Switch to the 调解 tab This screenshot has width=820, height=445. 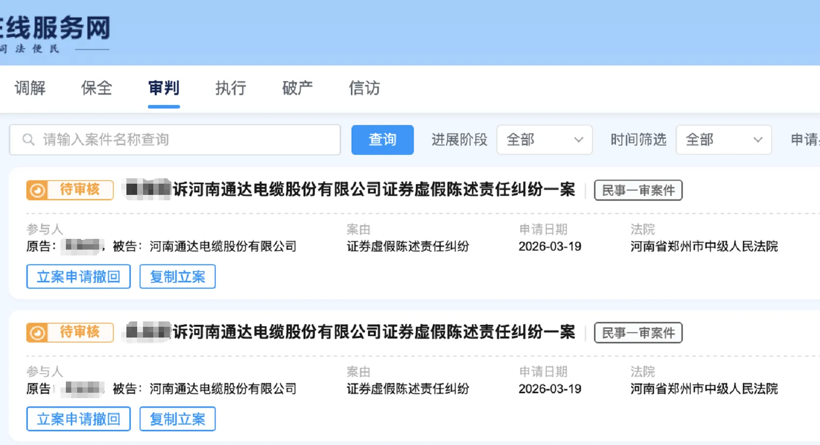point(30,88)
